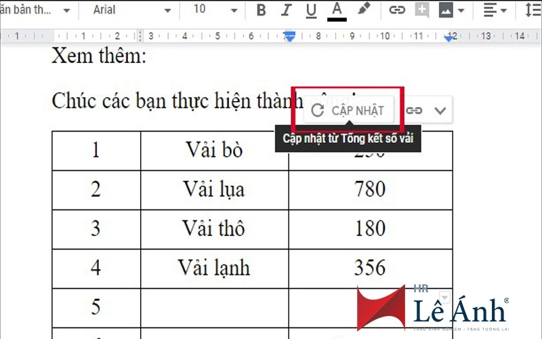The height and width of the screenshot is (339, 542).
Task: Select the highlight color pen icon
Action: click(x=364, y=10)
